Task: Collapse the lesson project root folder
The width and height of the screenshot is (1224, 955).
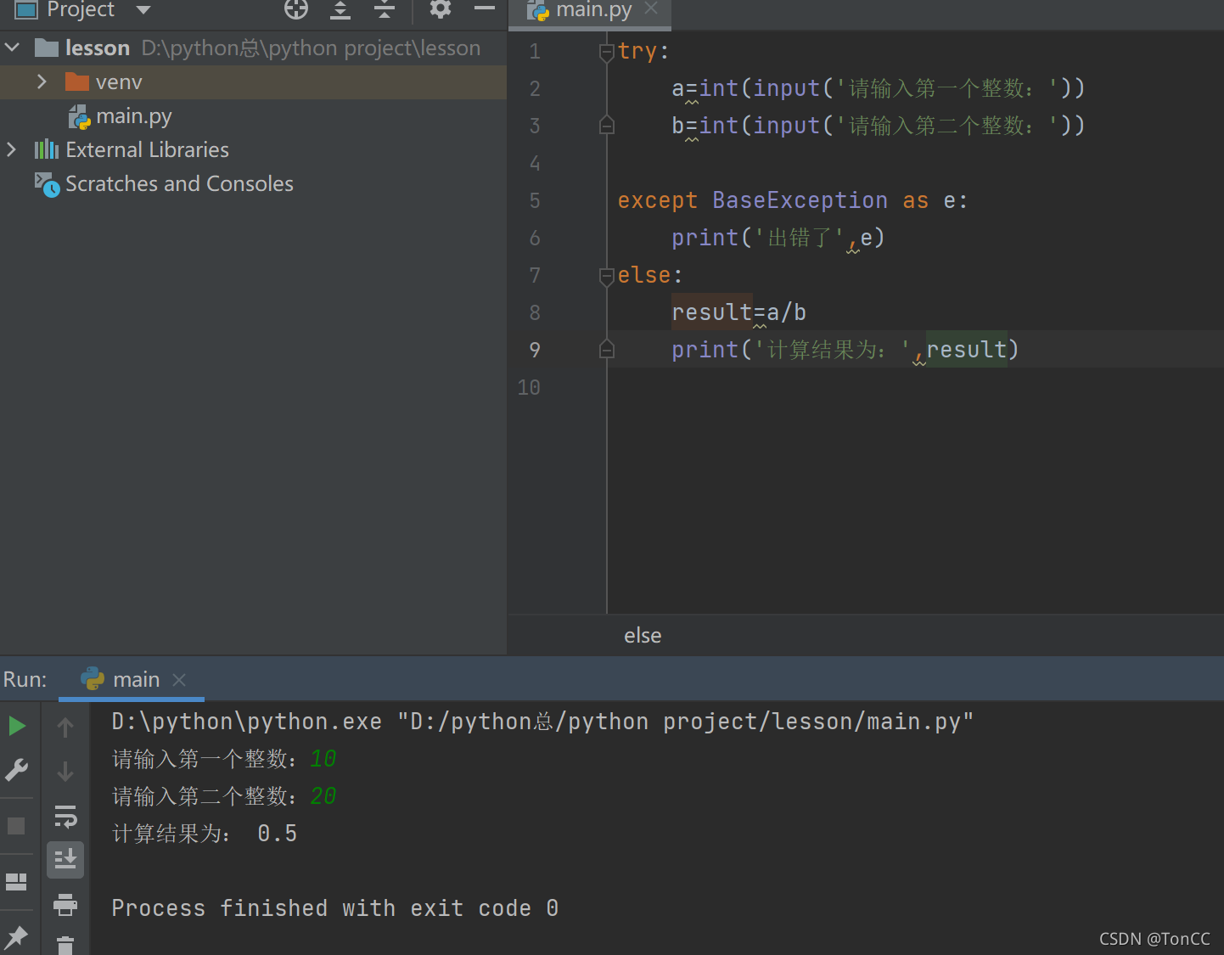Action: (12, 48)
